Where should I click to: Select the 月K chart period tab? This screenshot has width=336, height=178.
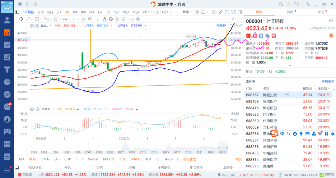click(x=75, y=12)
